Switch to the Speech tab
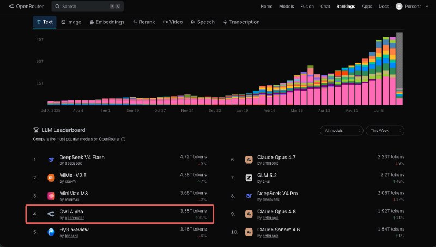Image resolution: width=436 pixels, height=247 pixels. tap(203, 22)
